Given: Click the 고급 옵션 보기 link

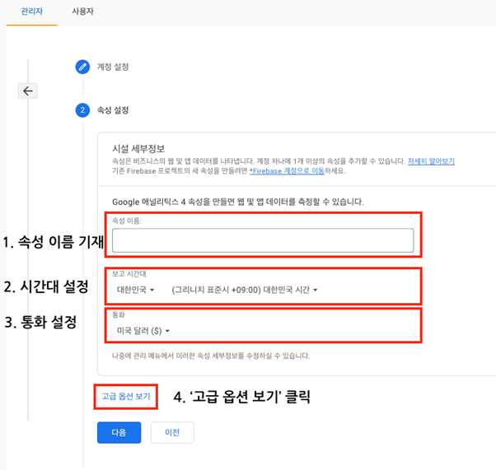Looking at the screenshot, I should pyautogui.click(x=126, y=397).
